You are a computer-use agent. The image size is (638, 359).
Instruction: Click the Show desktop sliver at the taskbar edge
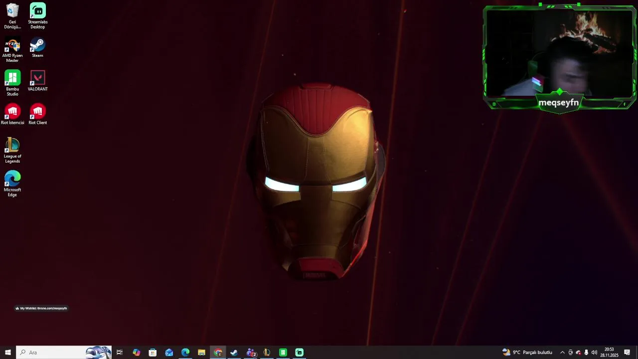pos(637,353)
